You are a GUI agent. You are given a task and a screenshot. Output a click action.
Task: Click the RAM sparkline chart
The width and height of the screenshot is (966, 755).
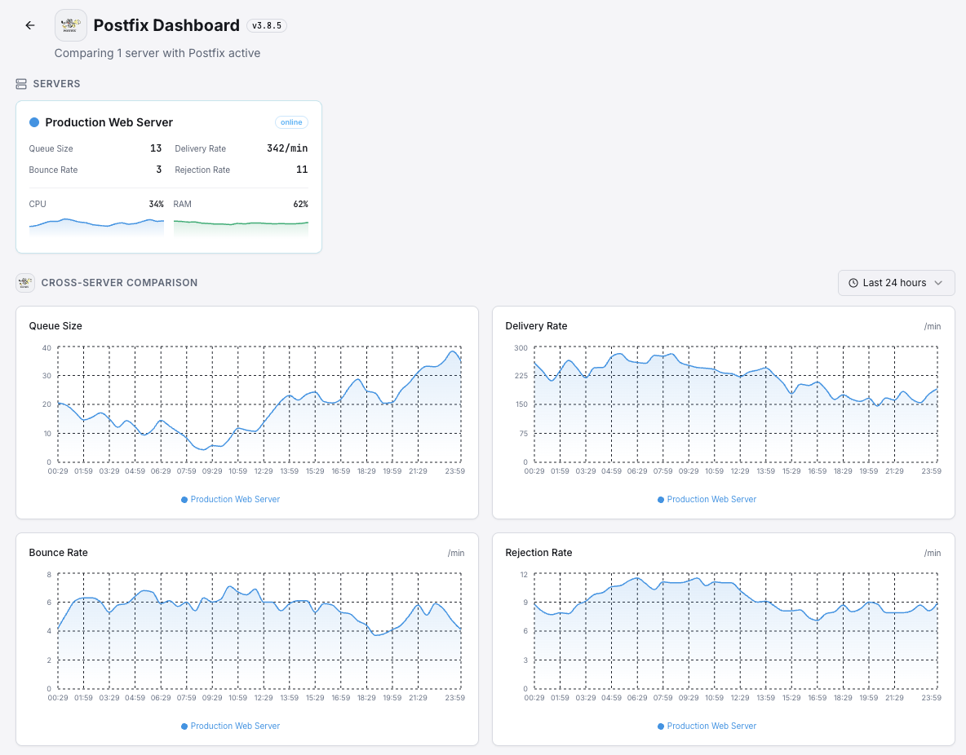241,226
